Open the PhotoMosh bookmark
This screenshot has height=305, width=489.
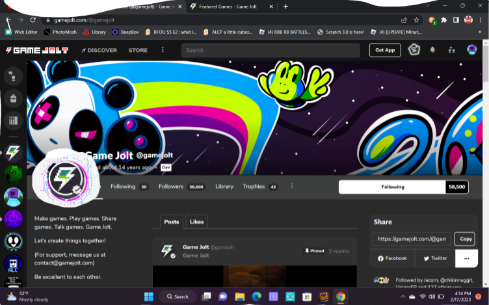point(60,32)
